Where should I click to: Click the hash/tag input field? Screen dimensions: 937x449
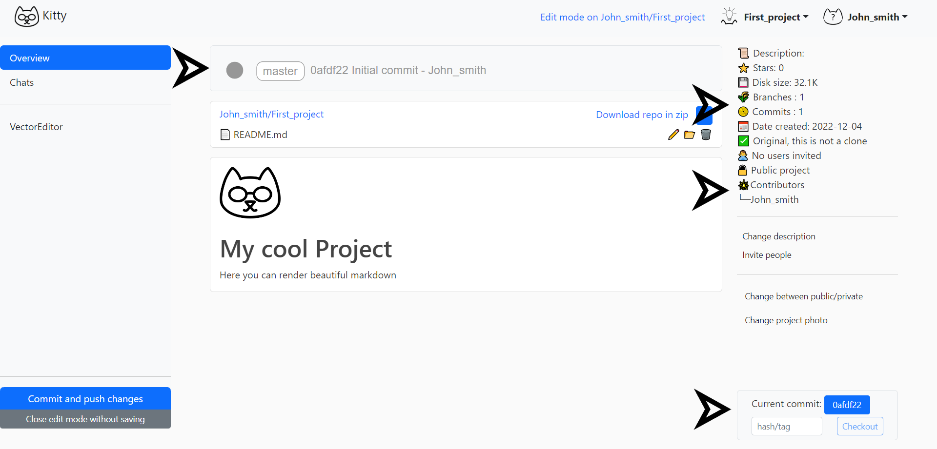coord(786,427)
